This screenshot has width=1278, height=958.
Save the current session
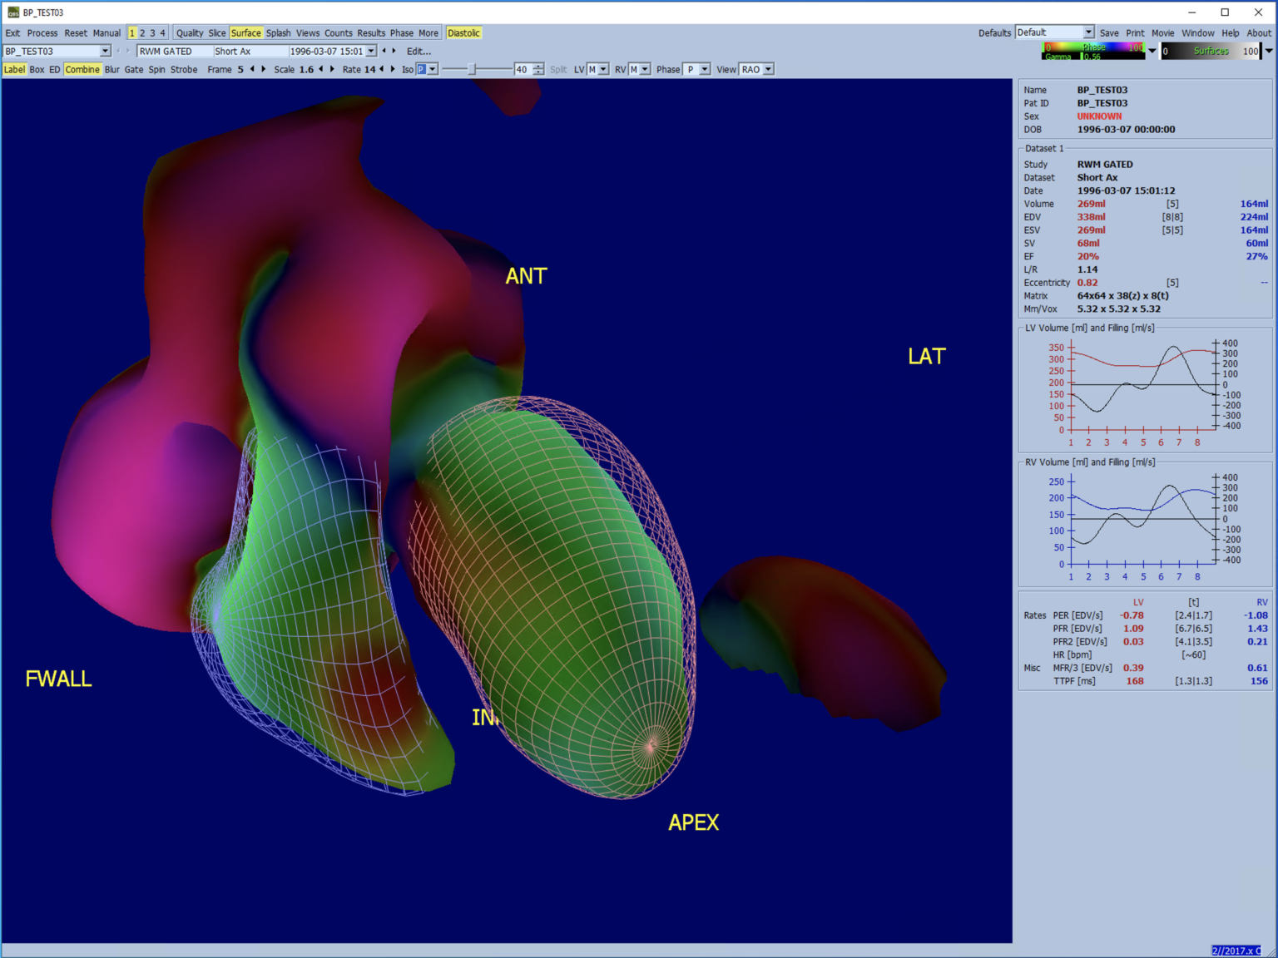(x=1109, y=32)
